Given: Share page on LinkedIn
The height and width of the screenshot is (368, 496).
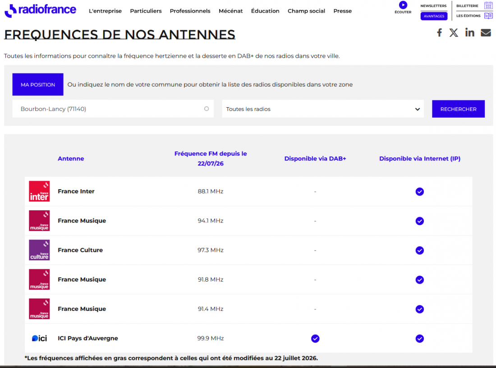Looking at the screenshot, I should coord(469,32).
